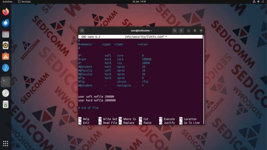
Task: Open the terminal search magnifier icon
Action: pos(174,30)
